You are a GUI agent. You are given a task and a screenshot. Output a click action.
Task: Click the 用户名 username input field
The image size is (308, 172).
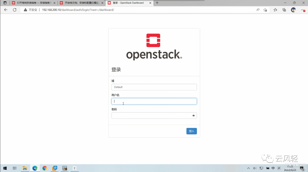point(154,101)
